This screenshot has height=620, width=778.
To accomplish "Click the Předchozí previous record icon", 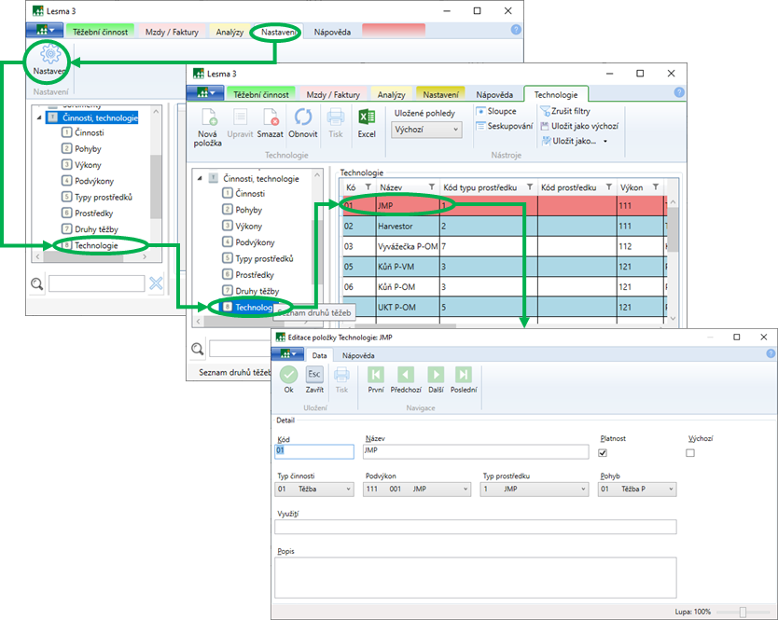I will (x=406, y=375).
